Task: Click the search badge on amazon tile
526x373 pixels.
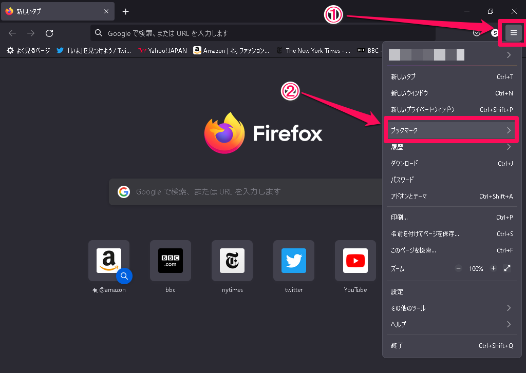Action: coord(124,276)
